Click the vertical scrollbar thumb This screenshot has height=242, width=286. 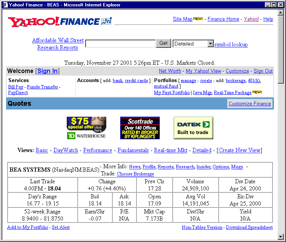pyautogui.click(x=280, y=49)
